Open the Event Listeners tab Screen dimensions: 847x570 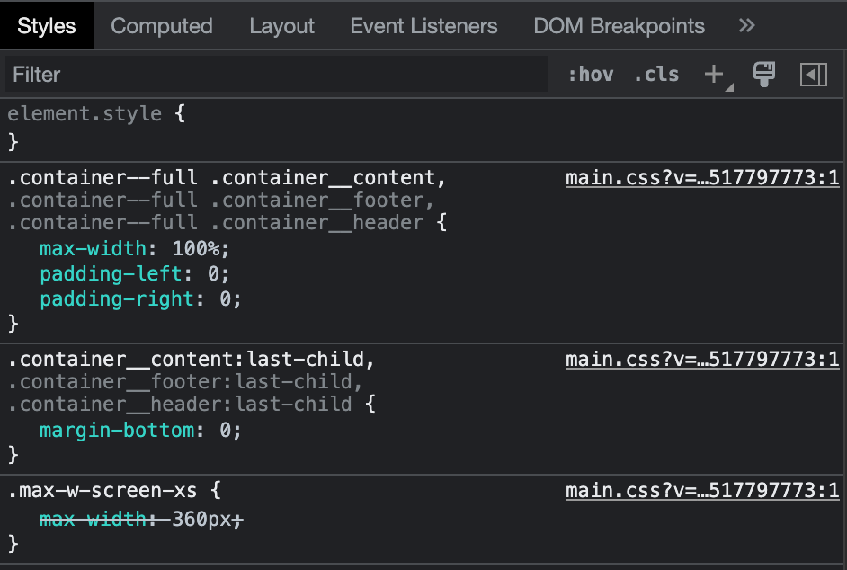pos(423,26)
